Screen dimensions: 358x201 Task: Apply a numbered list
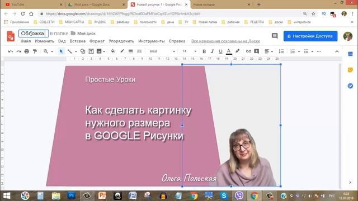[x=293, y=51]
